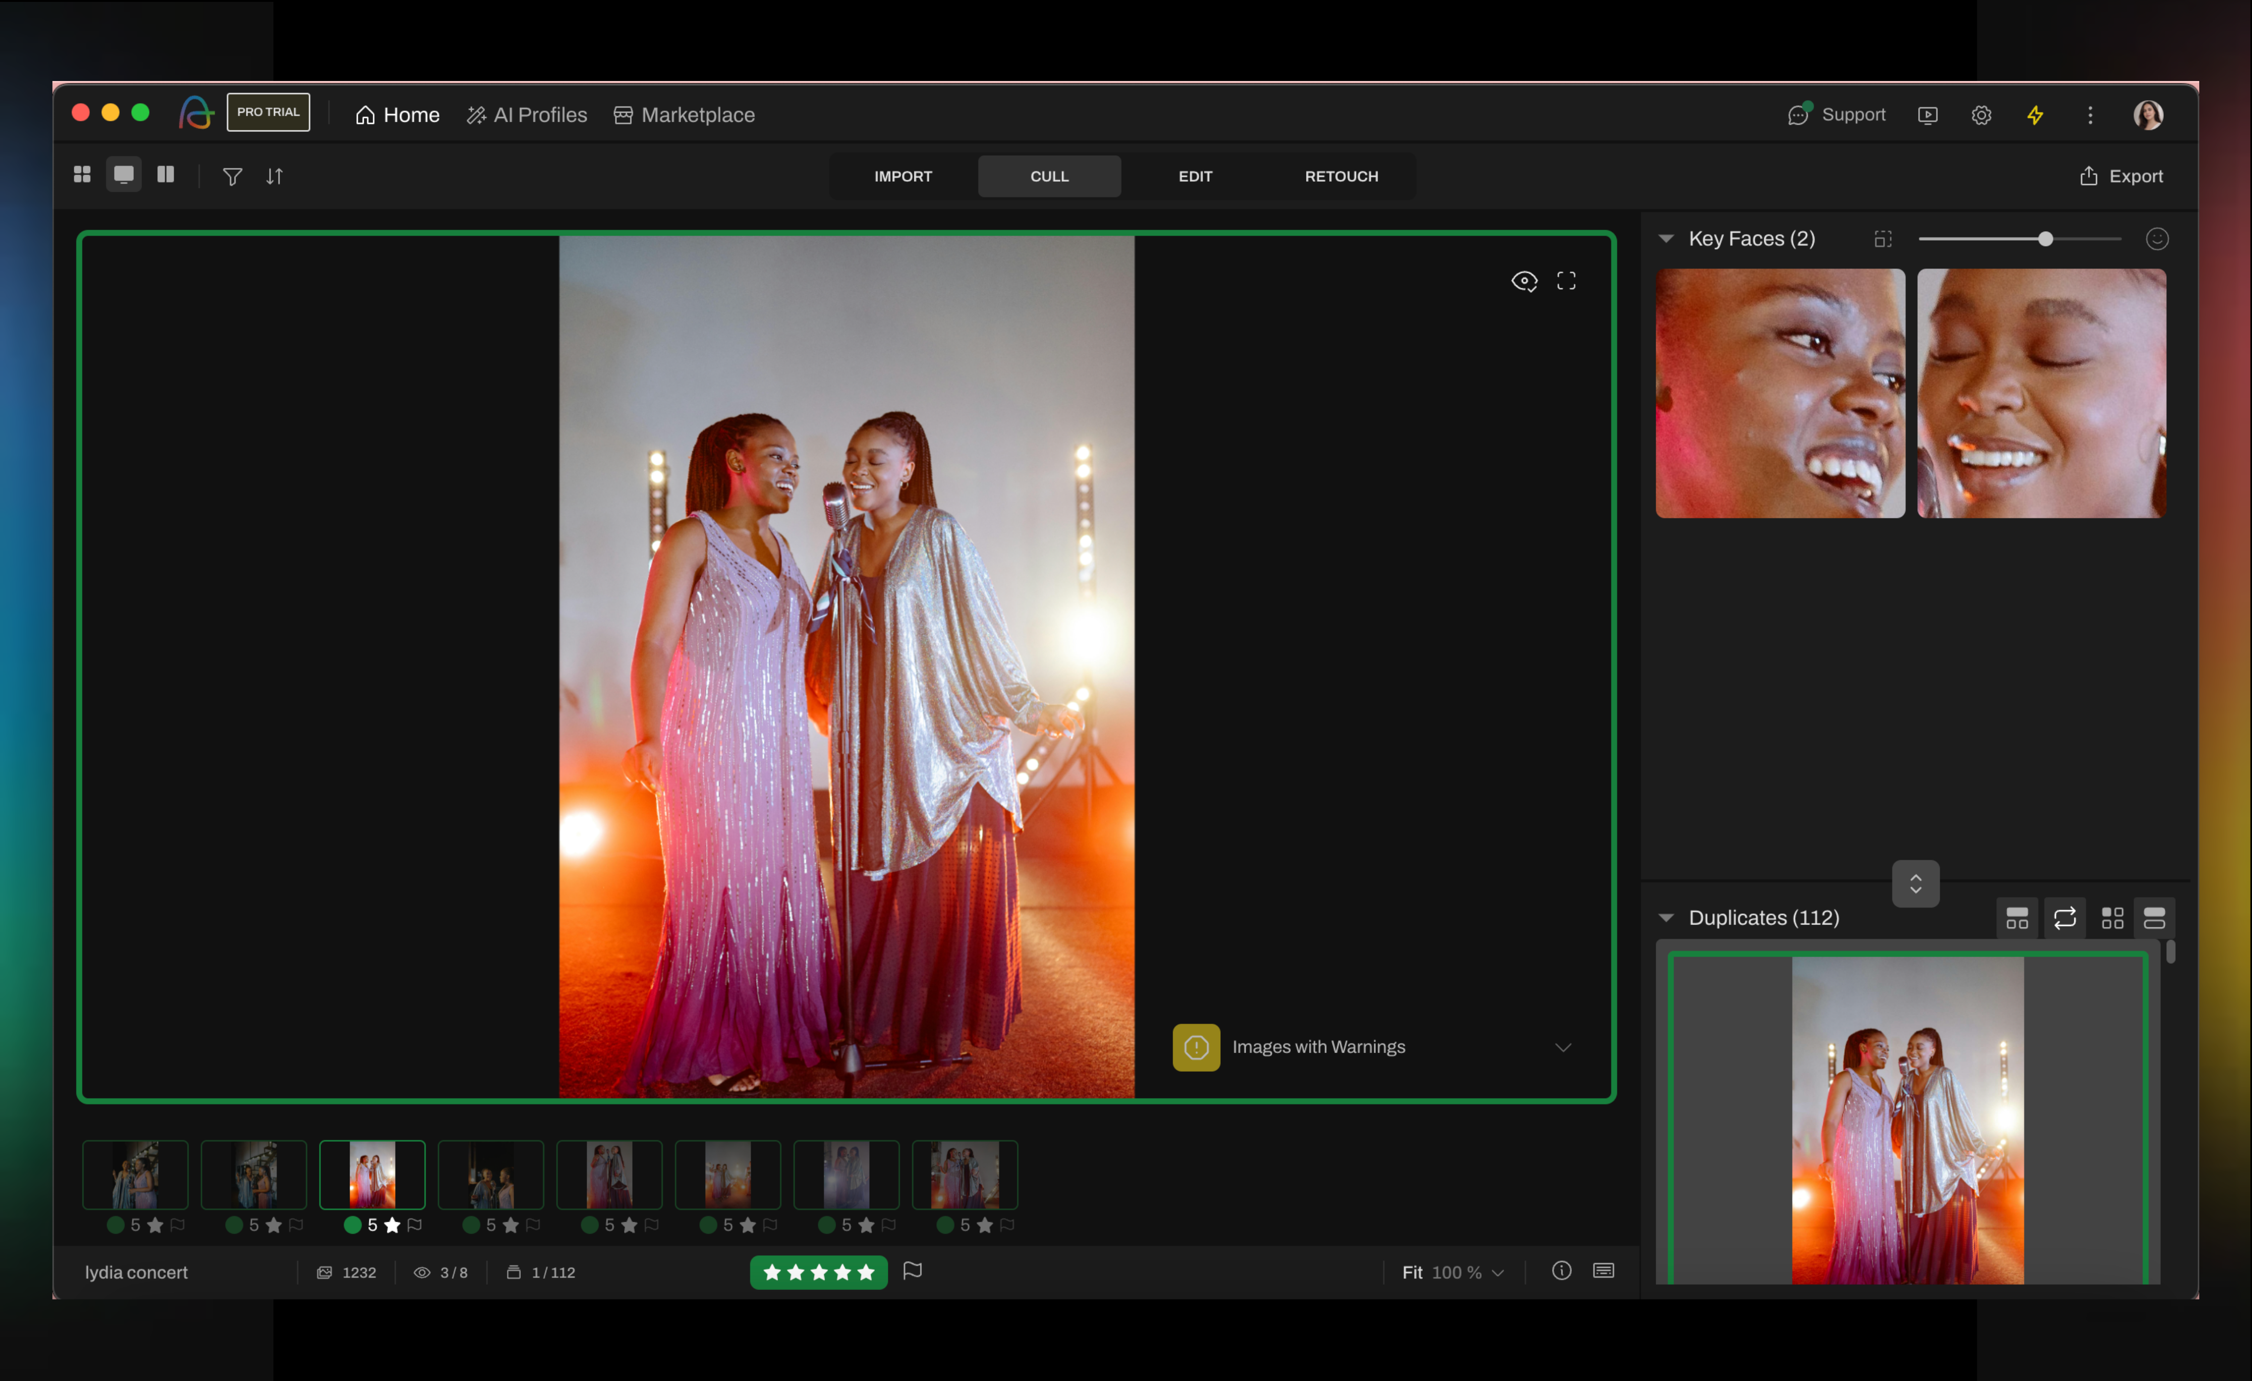Toggle the compare split view
The image size is (2252, 1381).
click(165, 175)
